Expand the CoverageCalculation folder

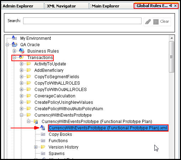coord(21,96)
